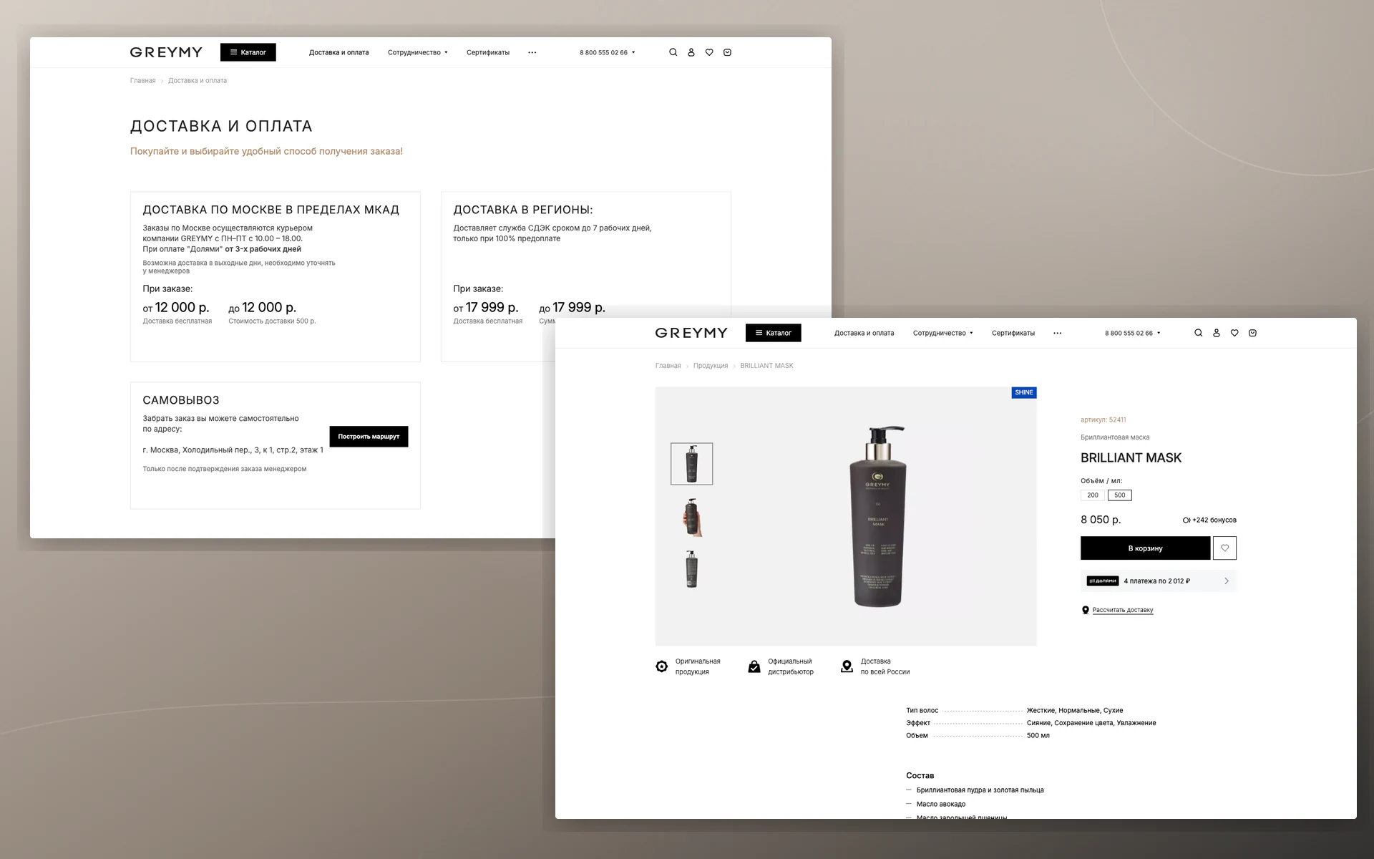Click Главная breadcrumb in delivery page
Image resolution: width=1374 pixels, height=859 pixels.
143,81
